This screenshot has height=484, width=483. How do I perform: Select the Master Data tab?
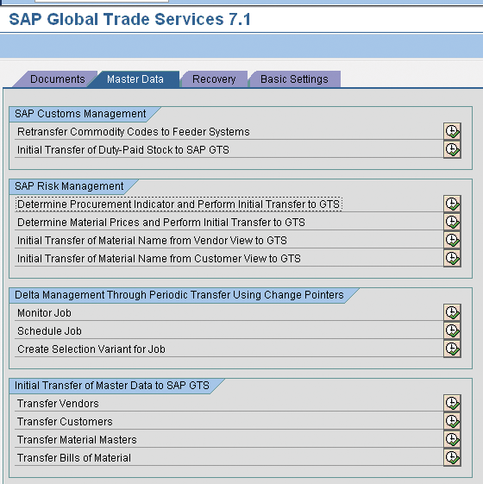click(135, 79)
